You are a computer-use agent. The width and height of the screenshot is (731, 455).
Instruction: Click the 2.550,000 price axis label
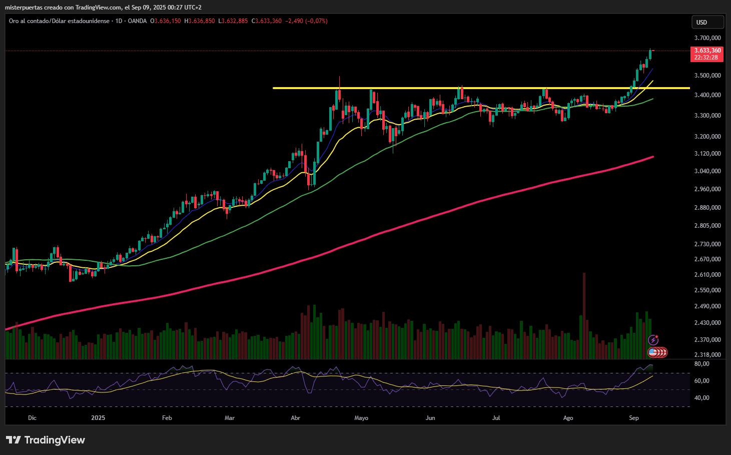tap(707, 290)
